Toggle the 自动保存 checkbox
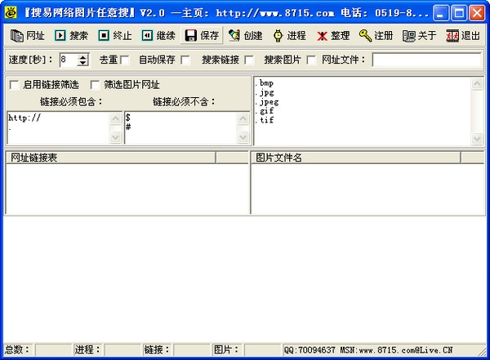Screen dimensions: 490x360 point(185,60)
